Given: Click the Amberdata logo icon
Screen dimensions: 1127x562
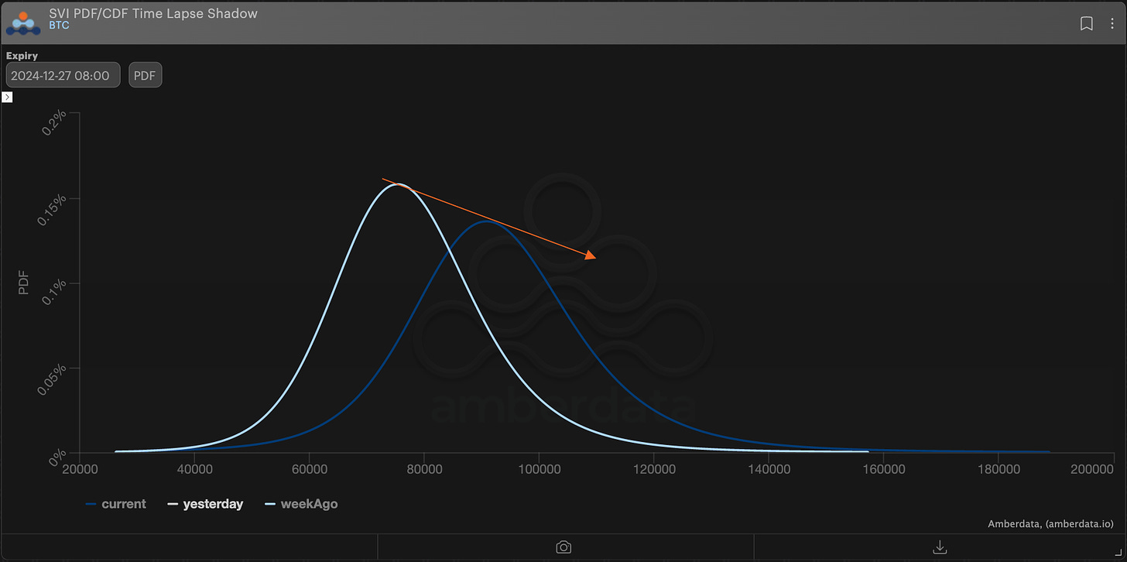Looking at the screenshot, I should [x=22, y=22].
